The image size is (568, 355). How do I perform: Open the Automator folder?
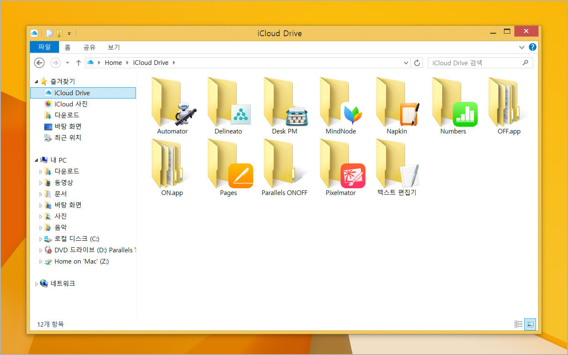172,106
